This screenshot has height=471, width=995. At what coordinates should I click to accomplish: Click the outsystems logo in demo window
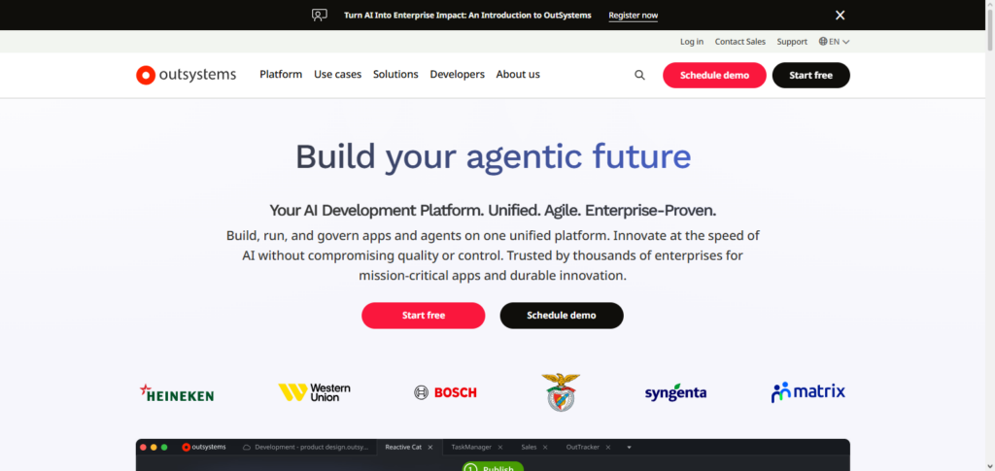[x=204, y=447]
